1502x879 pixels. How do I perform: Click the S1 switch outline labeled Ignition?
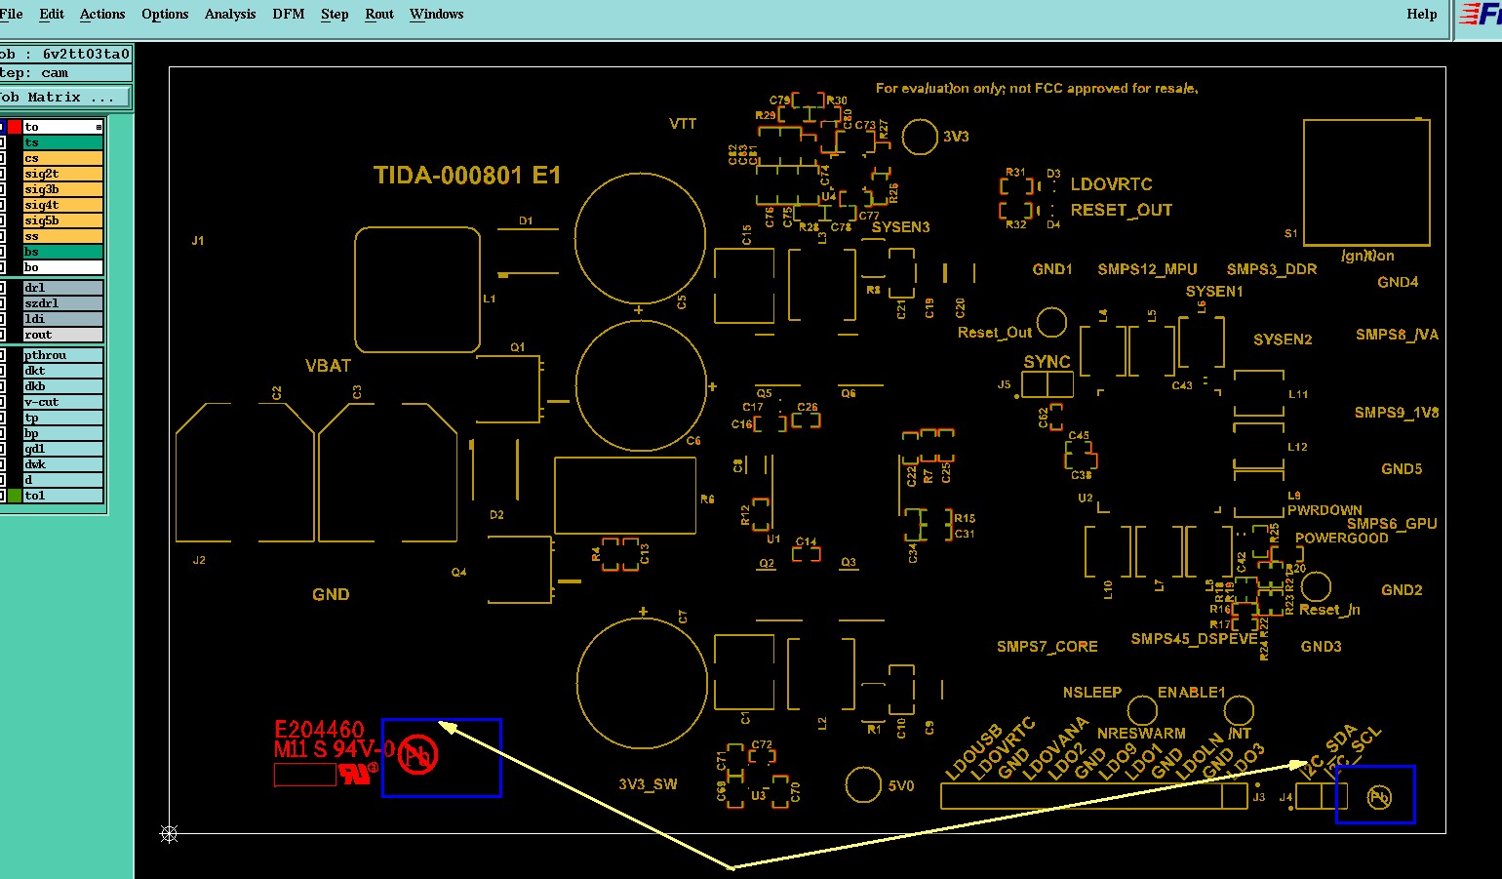tap(1366, 182)
